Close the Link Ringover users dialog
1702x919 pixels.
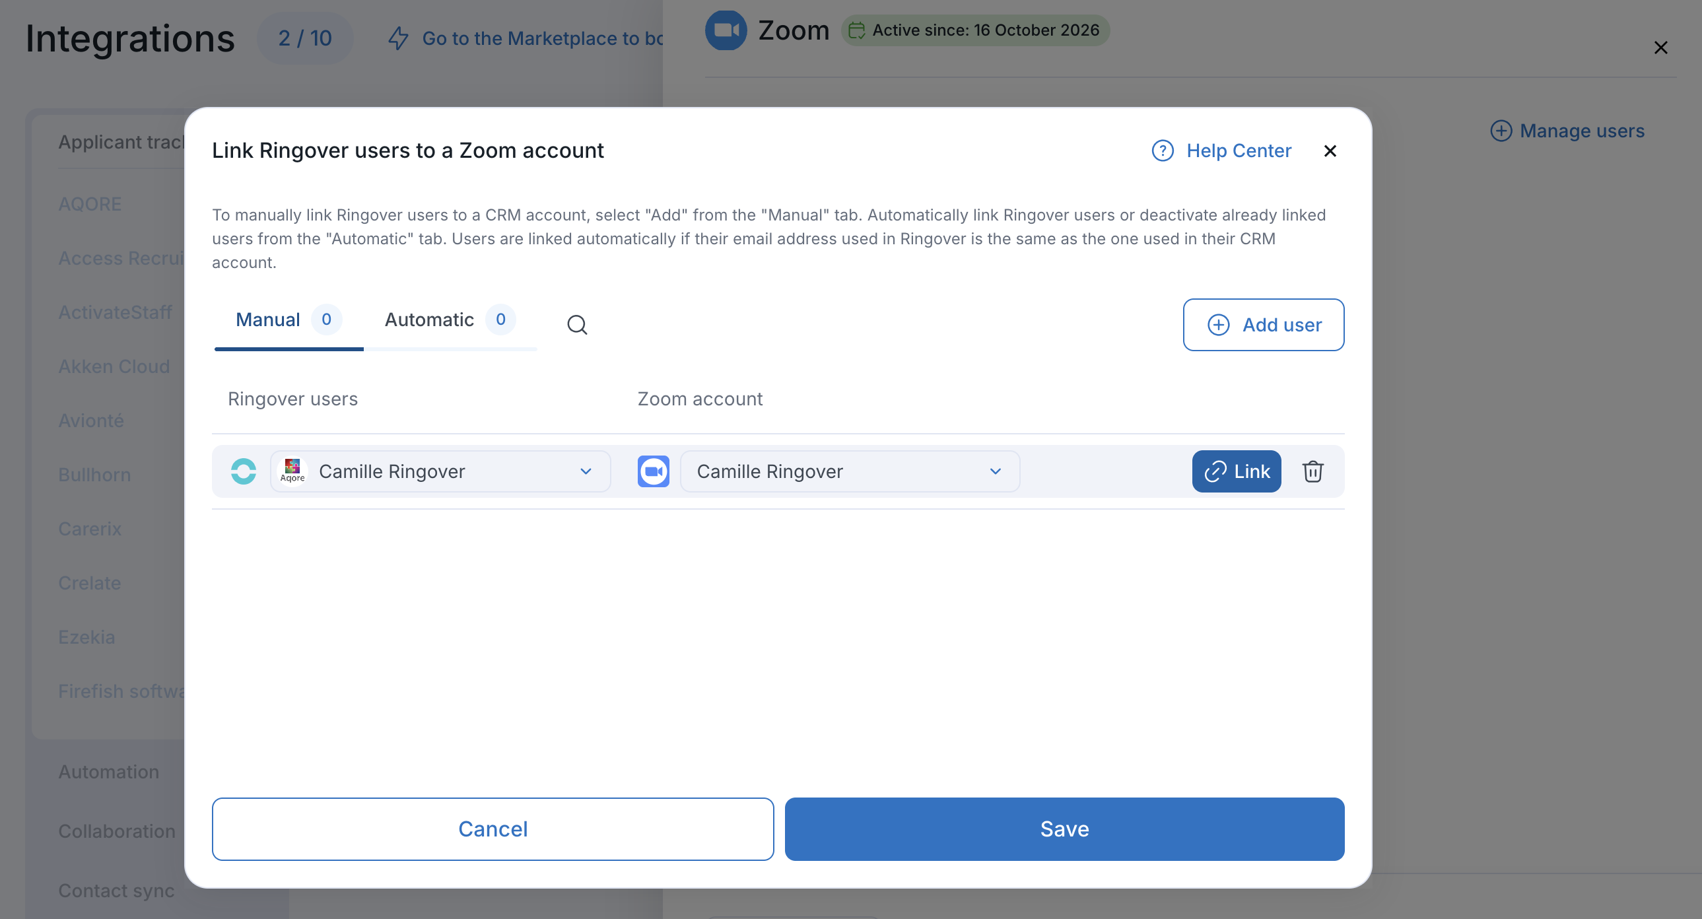tap(1330, 151)
